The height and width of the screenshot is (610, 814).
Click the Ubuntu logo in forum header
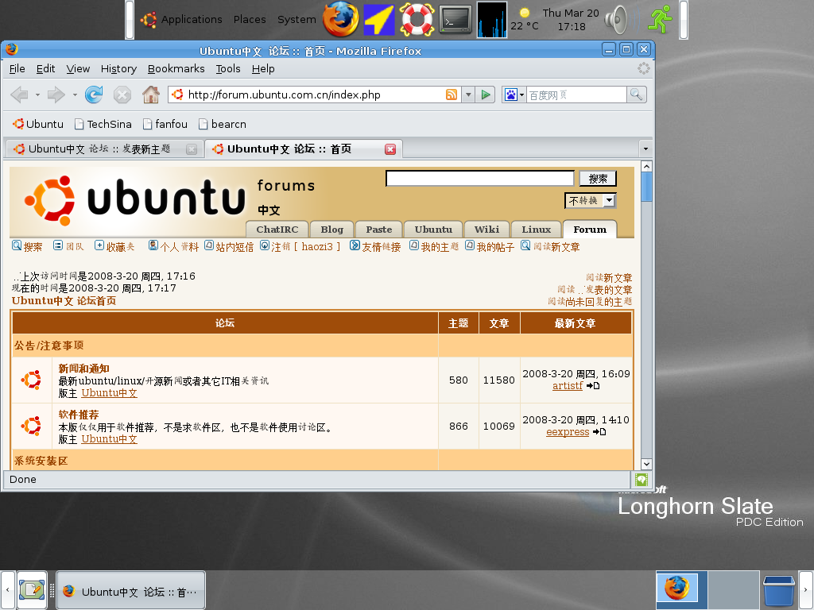[135, 200]
